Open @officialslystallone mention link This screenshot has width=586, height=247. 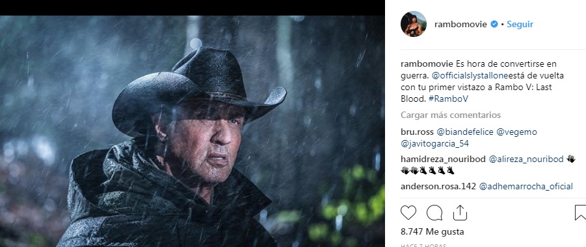469,76
